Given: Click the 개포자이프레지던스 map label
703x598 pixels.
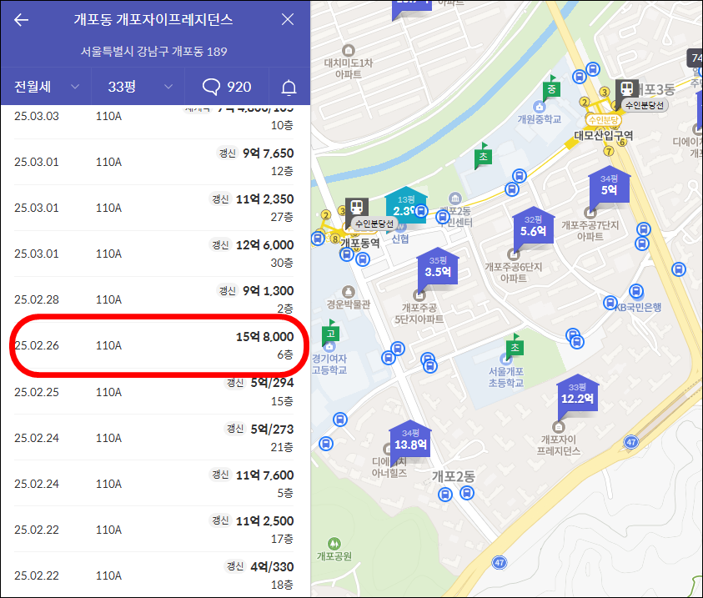Looking at the screenshot, I should pos(559,445).
